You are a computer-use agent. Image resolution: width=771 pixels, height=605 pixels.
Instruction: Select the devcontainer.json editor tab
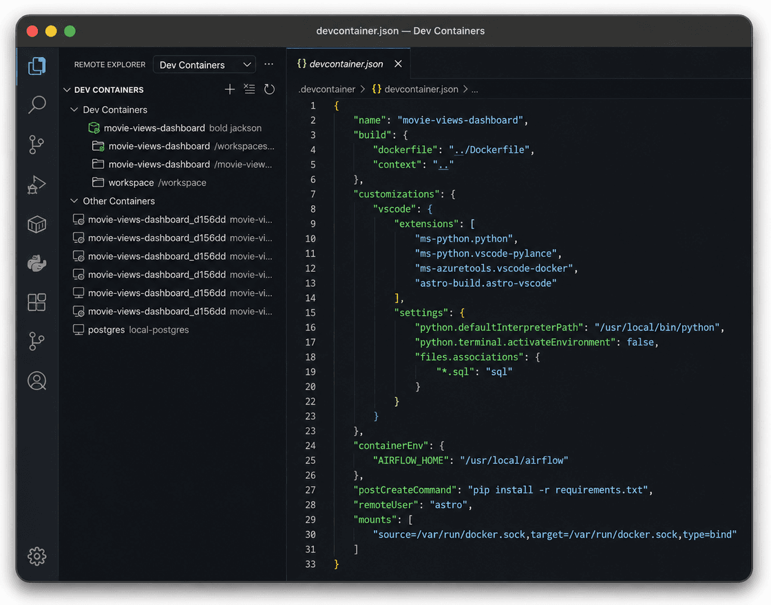pyautogui.click(x=348, y=64)
